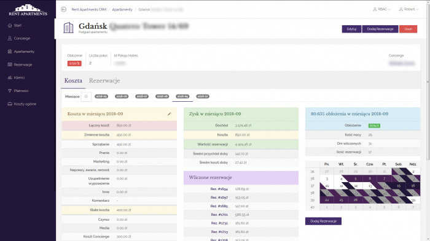430x241 pixels.
Task: Click day 11 in the calendar
Action: 341,186
